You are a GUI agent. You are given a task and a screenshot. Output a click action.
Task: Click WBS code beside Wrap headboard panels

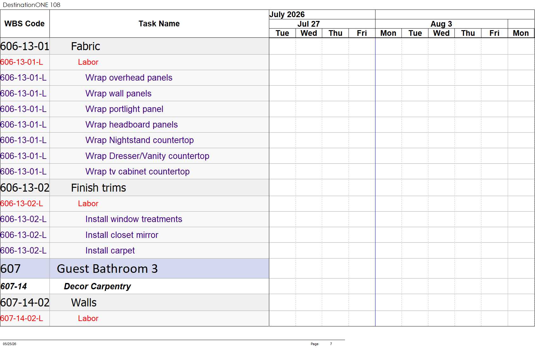[23, 125]
